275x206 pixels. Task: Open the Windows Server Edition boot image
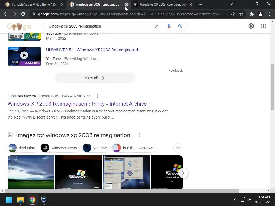[167, 172]
